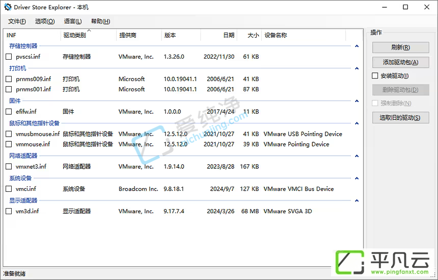
Task: Sort by the 设备名称 column header
Action: tap(304, 35)
